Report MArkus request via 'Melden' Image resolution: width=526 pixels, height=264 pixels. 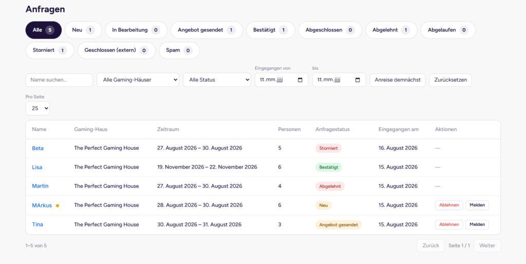tap(477, 205)
